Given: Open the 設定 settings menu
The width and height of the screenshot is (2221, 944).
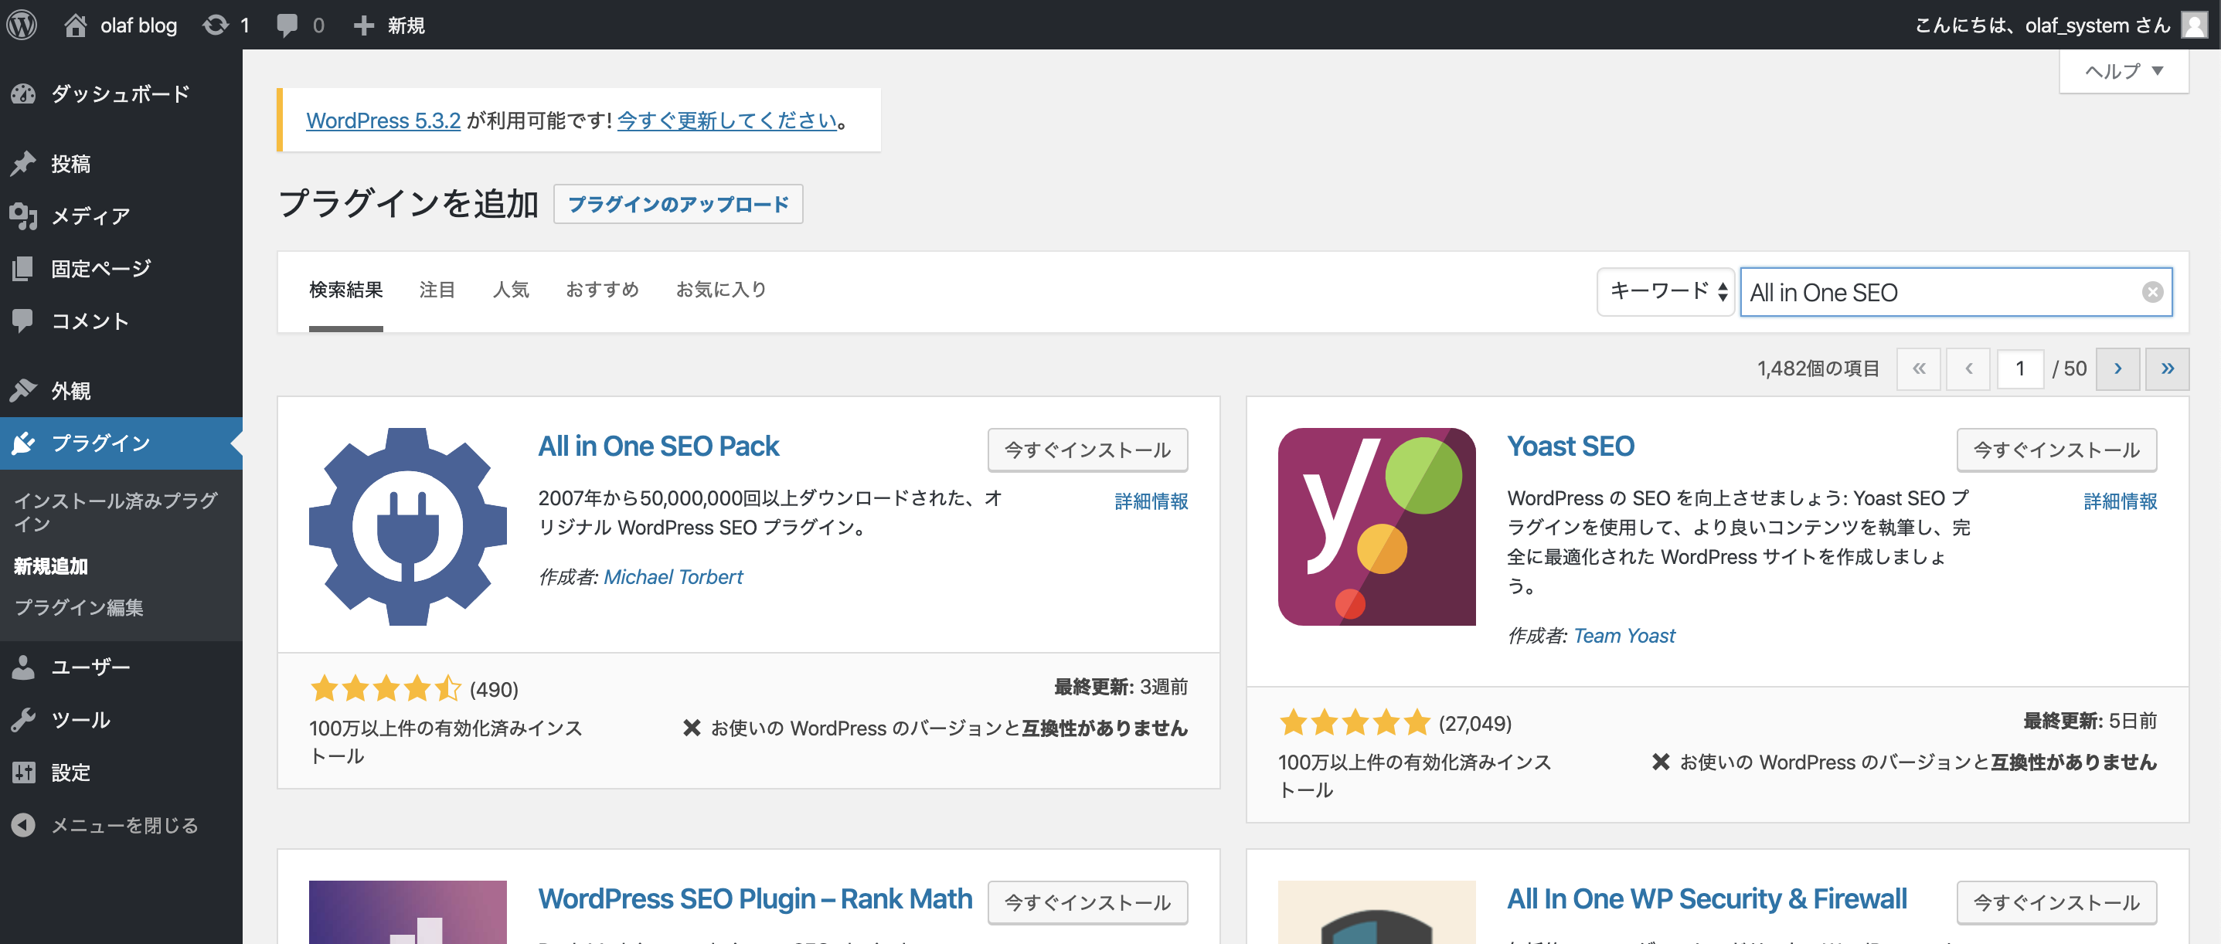Looking at the screenshot, I should pos(70,773).
